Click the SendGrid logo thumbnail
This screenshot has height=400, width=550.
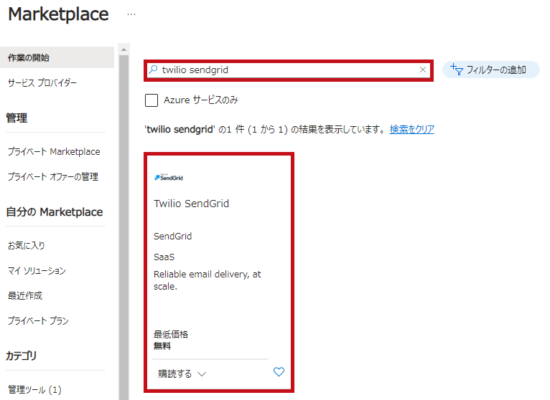click(169, 178)
